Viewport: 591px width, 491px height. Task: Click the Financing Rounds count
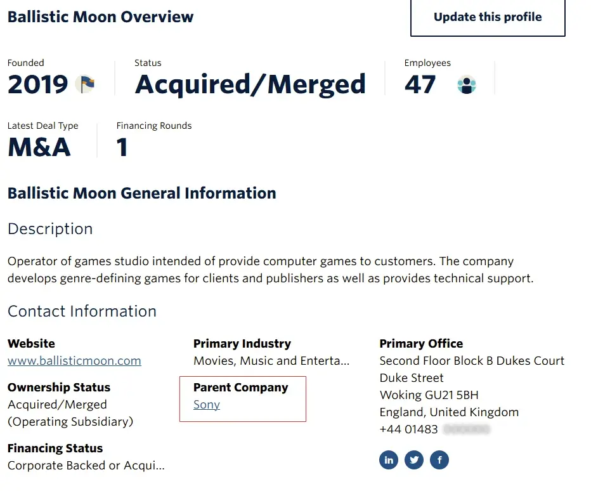coord(122,147)
